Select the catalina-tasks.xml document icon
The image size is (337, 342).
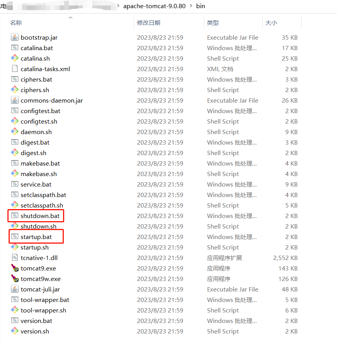(15, 69)
